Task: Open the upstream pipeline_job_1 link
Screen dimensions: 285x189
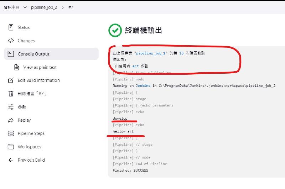Action: (152, 53)
